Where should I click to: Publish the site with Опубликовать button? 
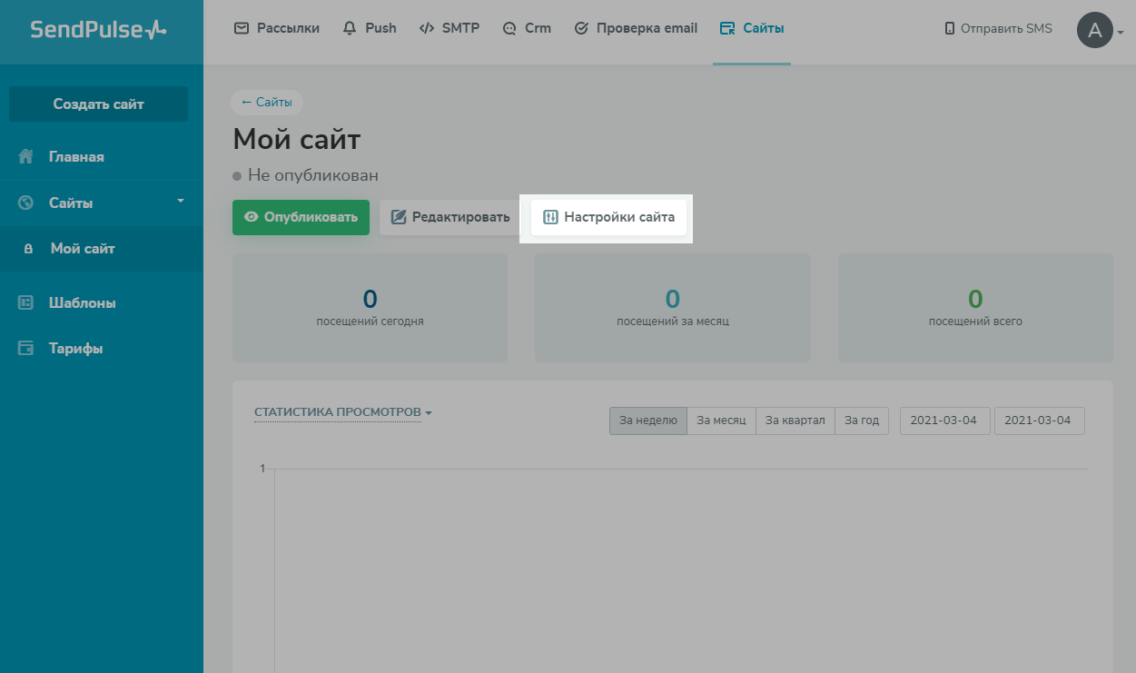coord(301,217)
